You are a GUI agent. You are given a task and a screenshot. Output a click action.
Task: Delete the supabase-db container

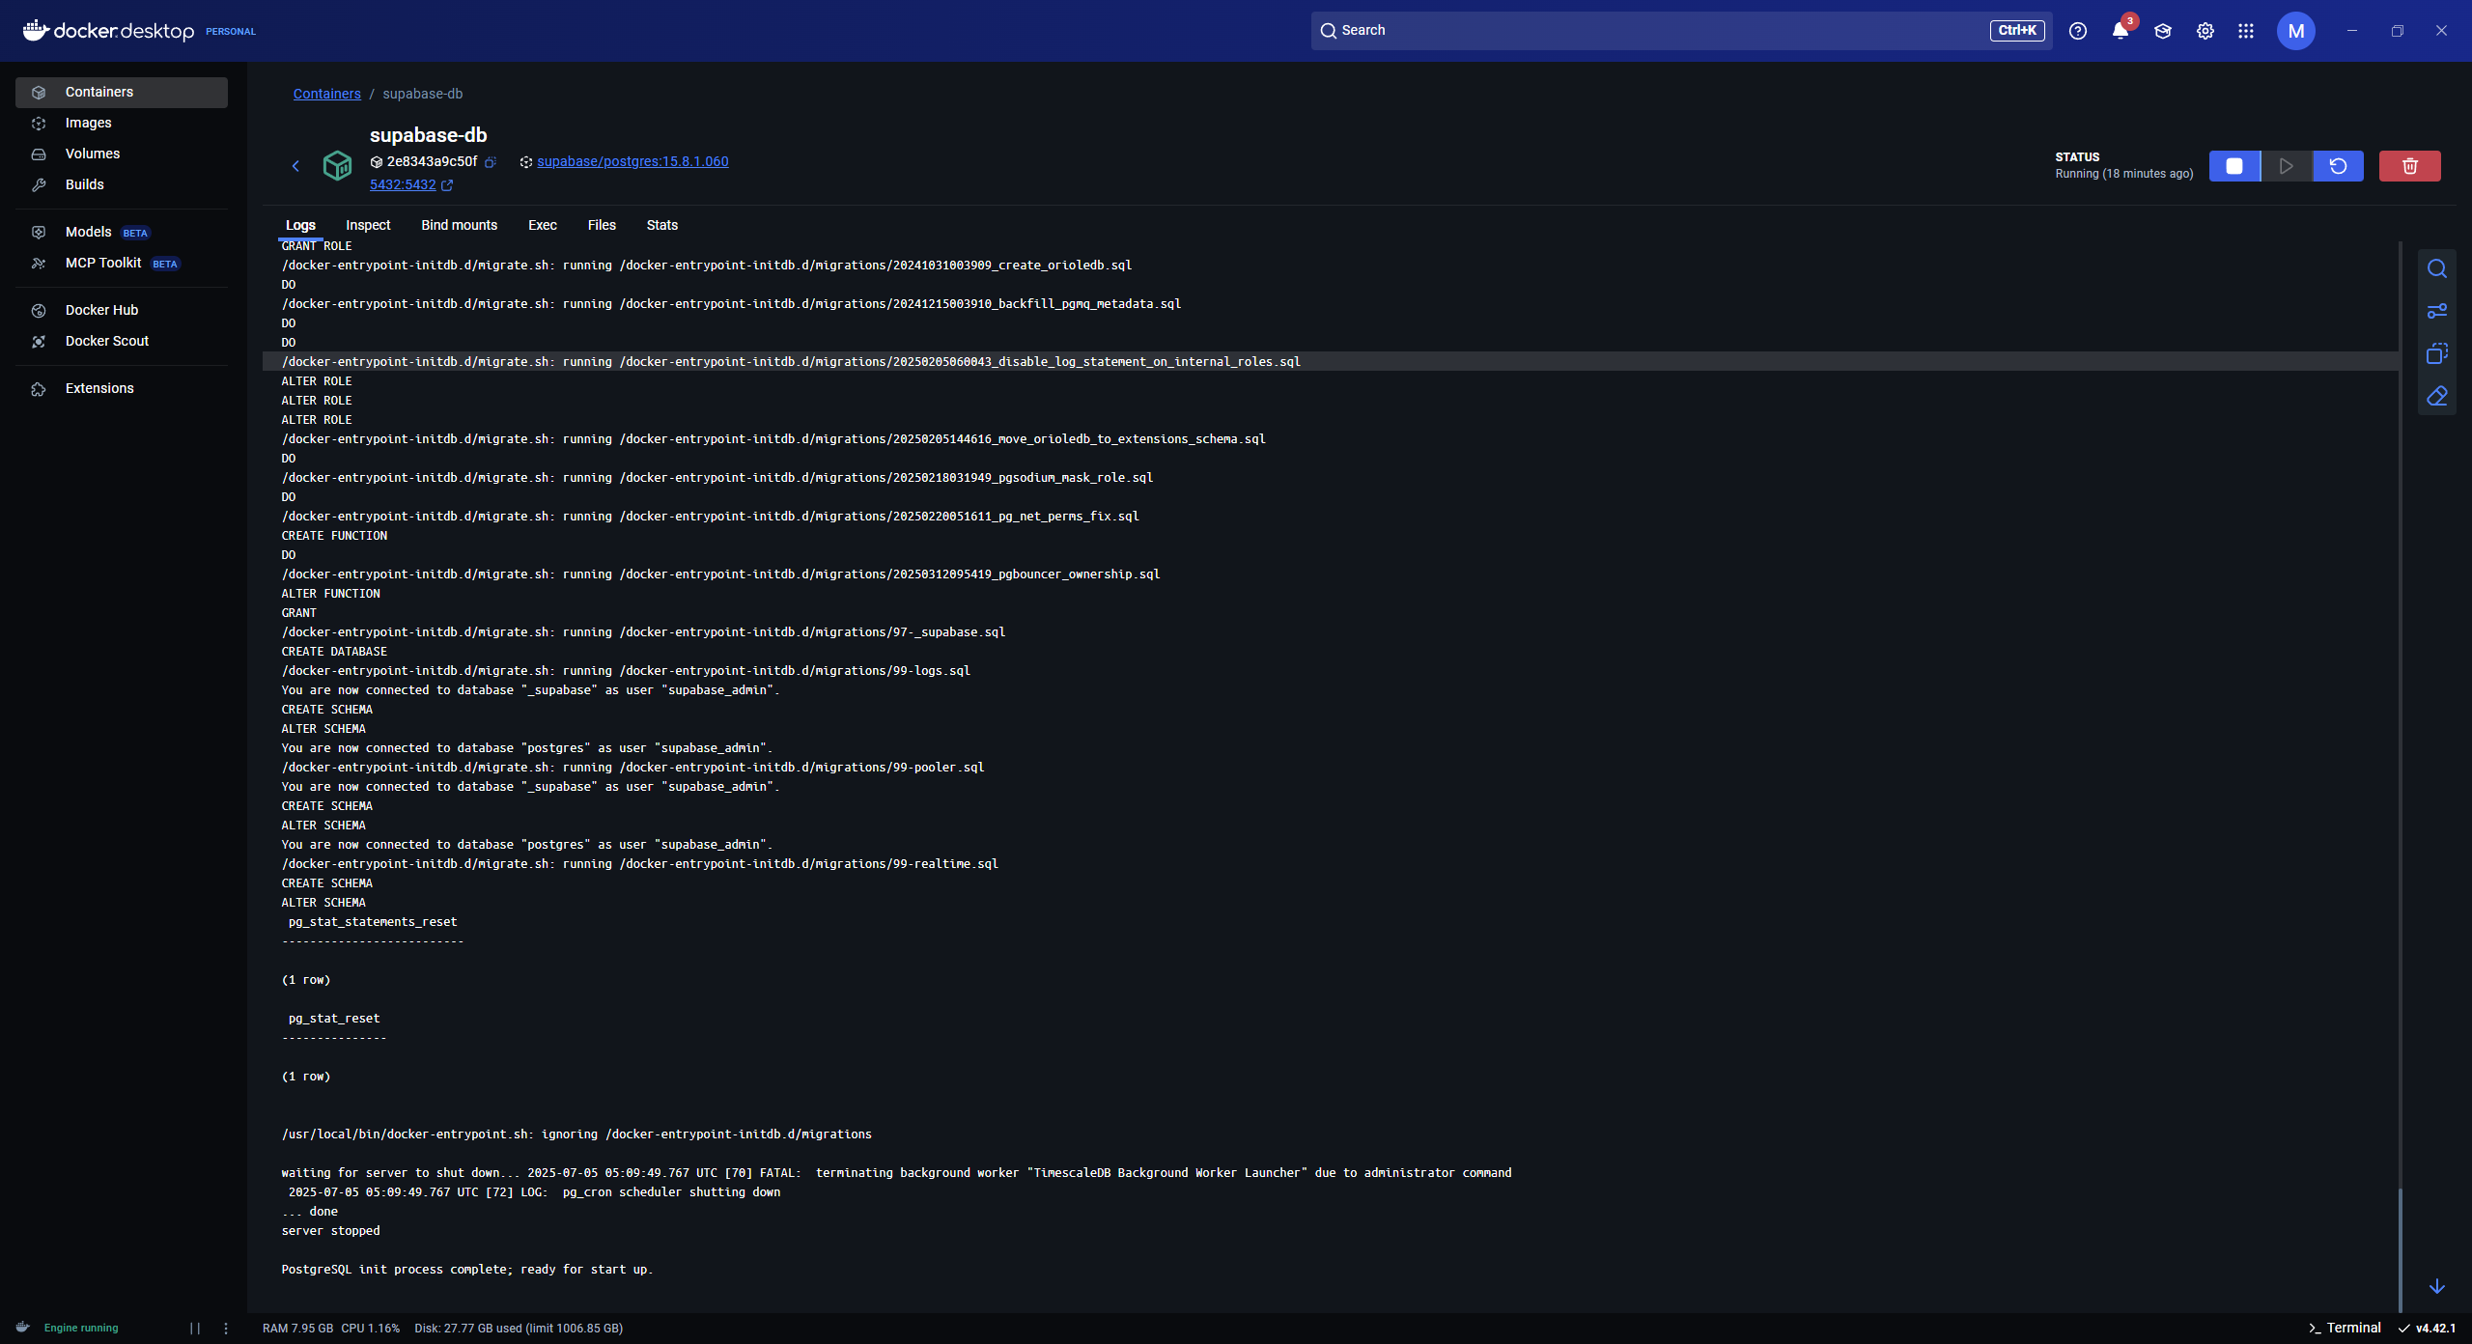point(2410,166)
